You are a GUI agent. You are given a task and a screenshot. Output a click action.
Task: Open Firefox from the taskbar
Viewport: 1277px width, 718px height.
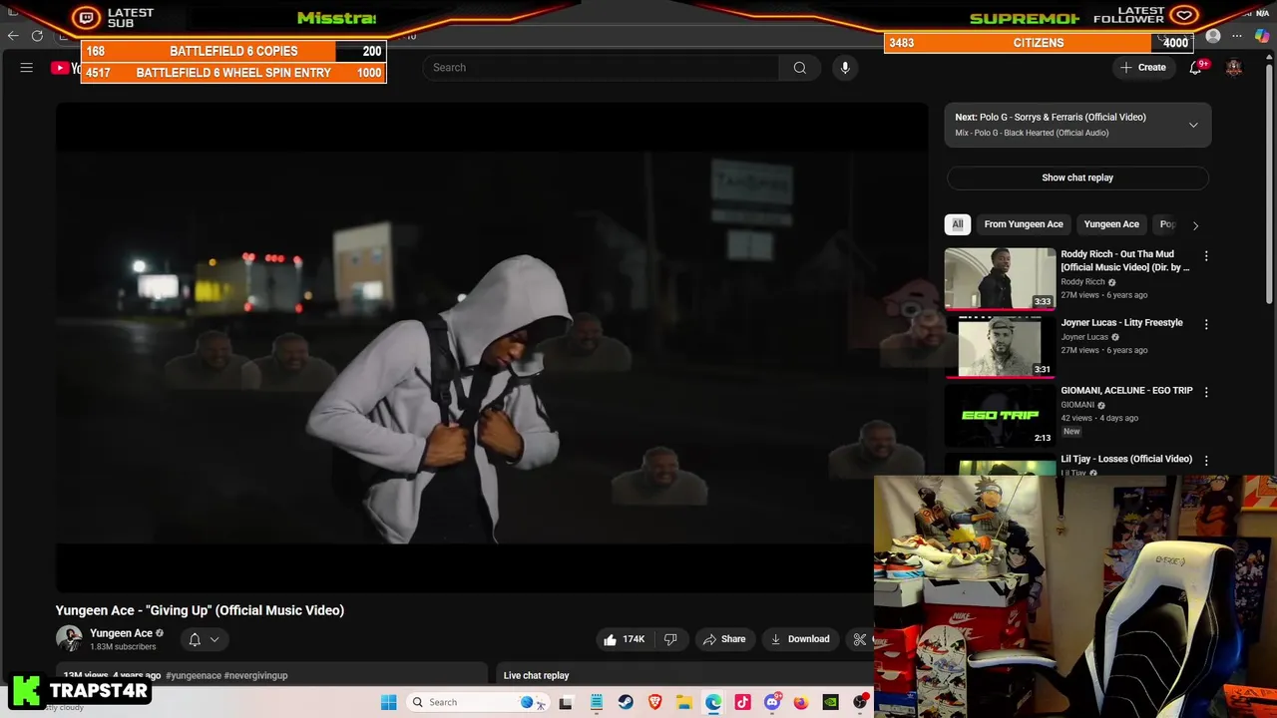(801, 702)
